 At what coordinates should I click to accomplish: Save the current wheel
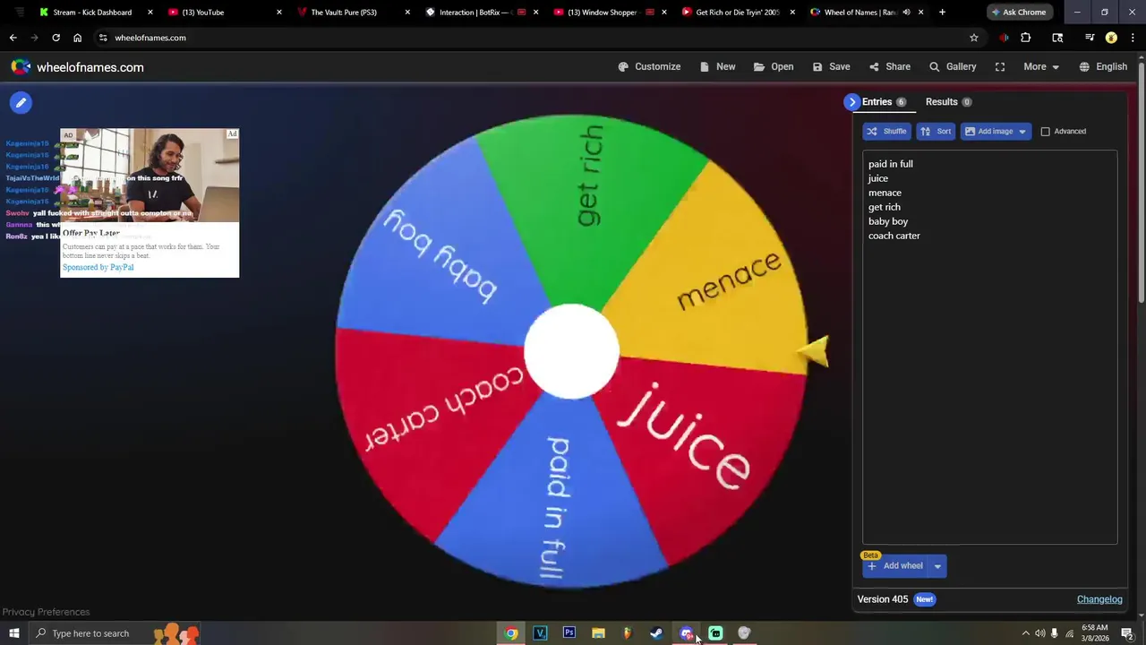[831, 66]
